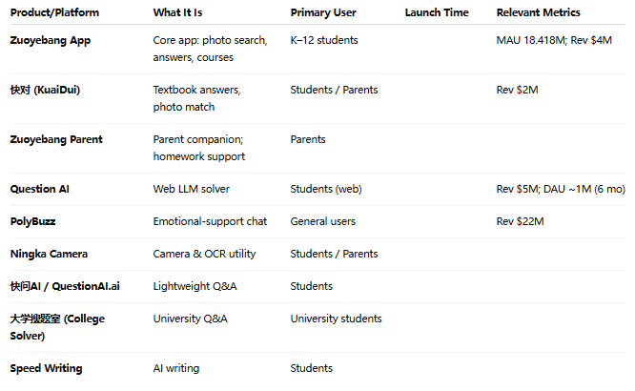Click the 'Lightweight Q&A' description

coord(195,286)
